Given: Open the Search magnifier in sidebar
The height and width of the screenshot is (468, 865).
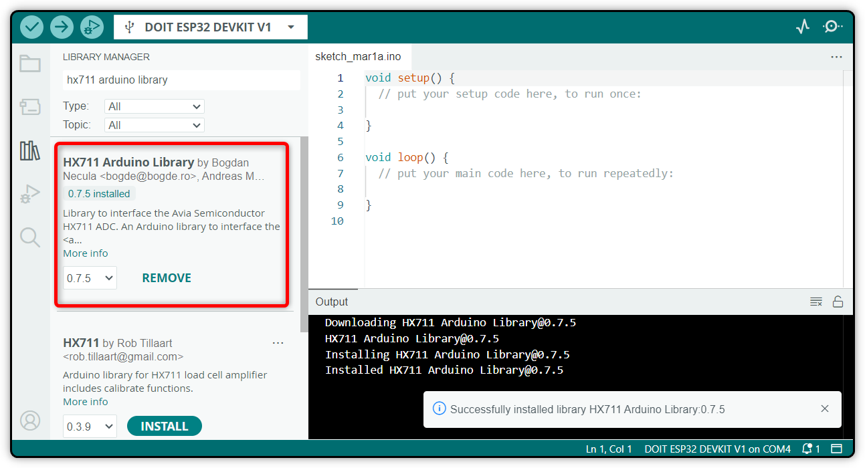Looking at the screenshot, I should (30, 237).
